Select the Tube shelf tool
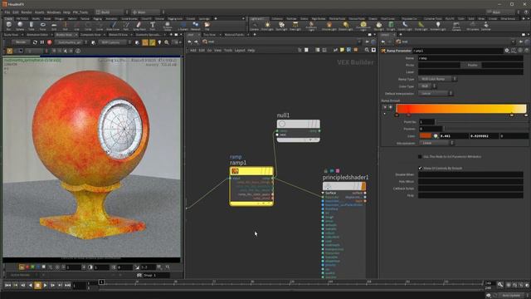The width and height of the screenshot is (531, 299). 32,26
